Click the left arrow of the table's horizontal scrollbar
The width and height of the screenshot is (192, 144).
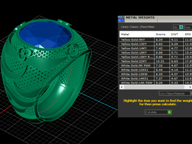point(122,87)
